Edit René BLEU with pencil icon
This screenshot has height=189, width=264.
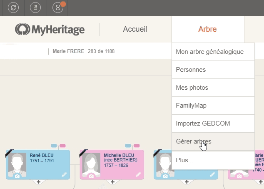[x=64, y=174]
